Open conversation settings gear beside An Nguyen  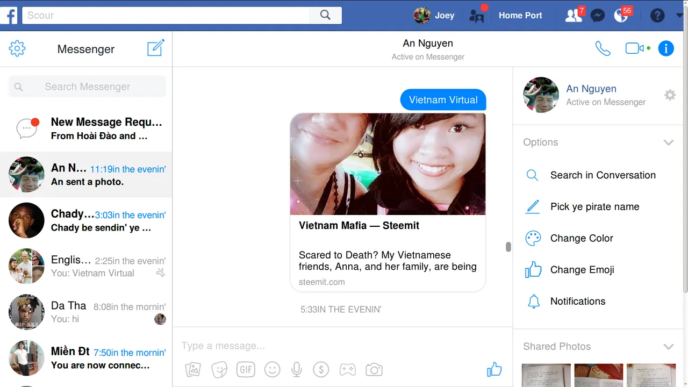click(x=670, y=95)
